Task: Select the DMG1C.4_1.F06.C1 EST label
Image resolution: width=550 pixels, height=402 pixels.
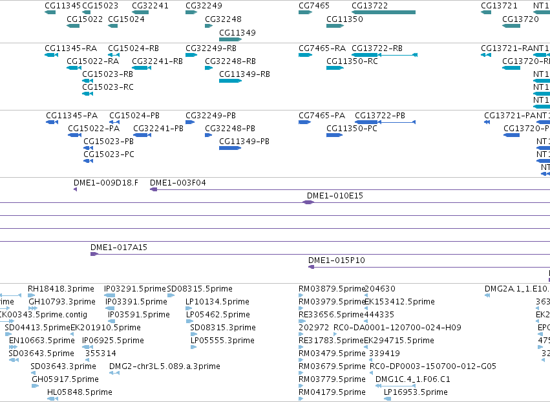Action: pos(412,379)
